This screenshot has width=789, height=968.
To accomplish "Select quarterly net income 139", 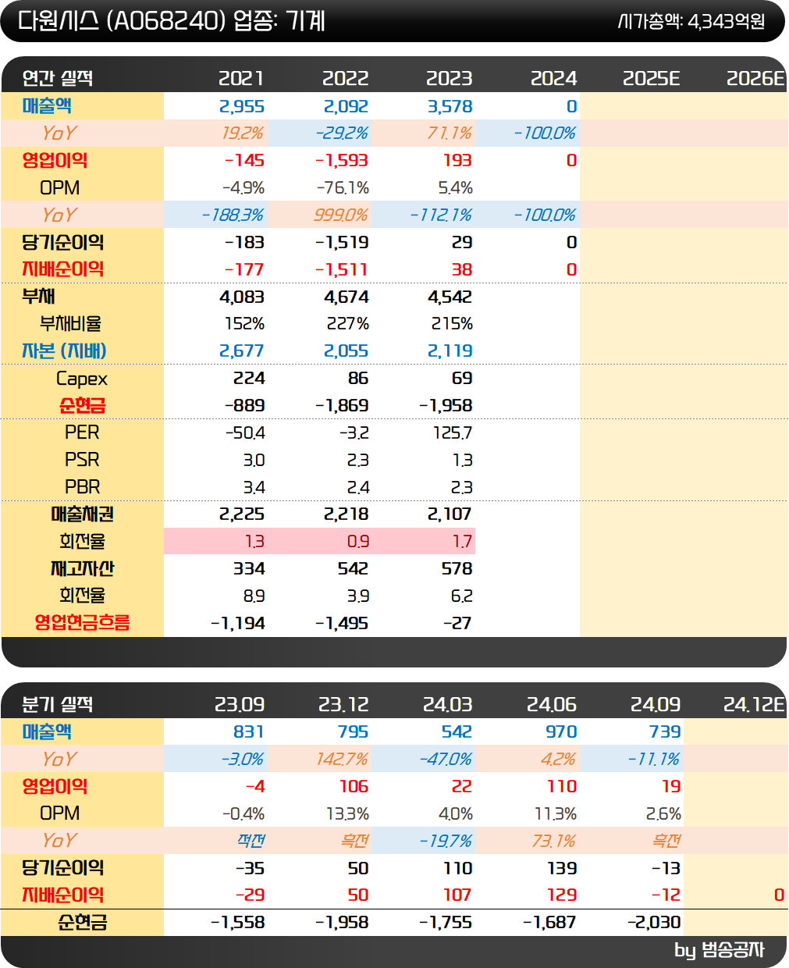I will tap(562, 868).
